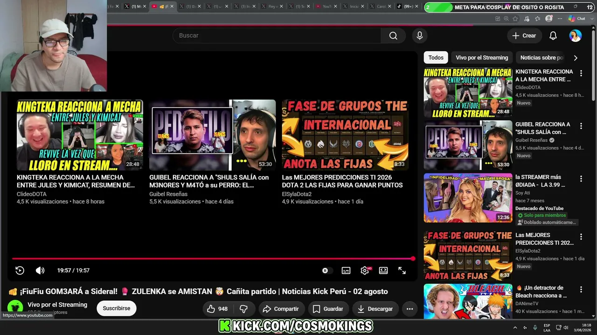
Task: Open options for la STREAMER más ØDIADA video
Action: click(581, 179)
